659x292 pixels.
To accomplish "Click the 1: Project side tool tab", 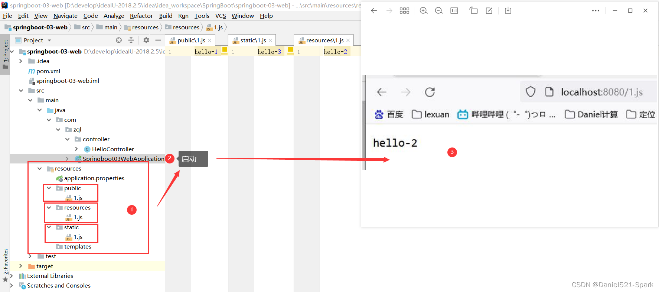I will point(5,54).
